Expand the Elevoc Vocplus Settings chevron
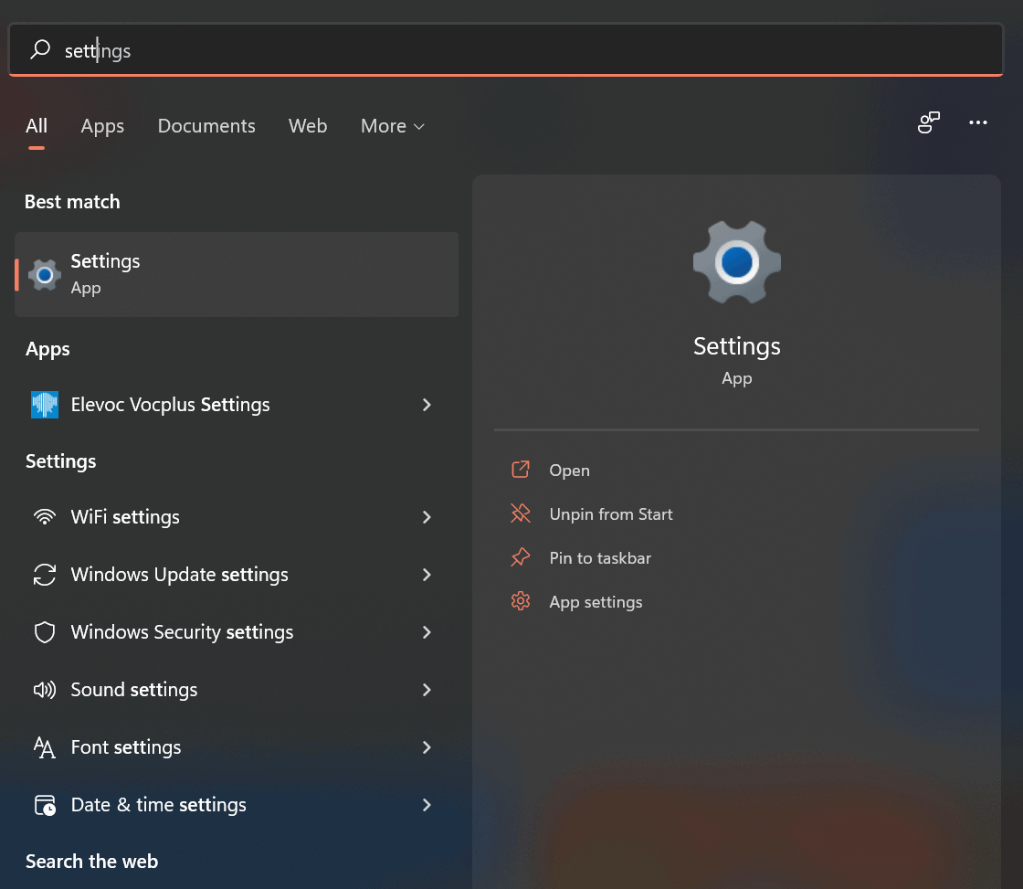 [427, 405]
